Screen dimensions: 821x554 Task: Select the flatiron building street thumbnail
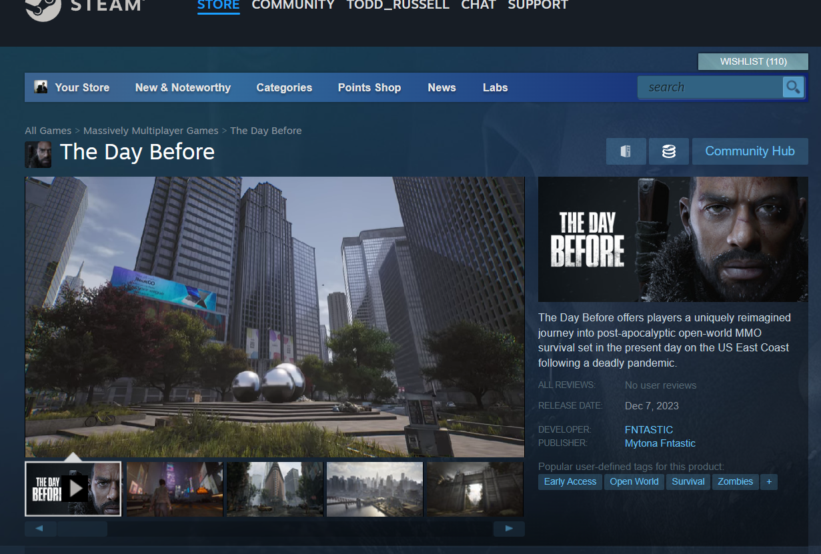point(275,489)
